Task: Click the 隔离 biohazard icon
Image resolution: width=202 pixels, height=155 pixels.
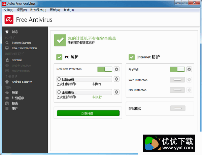Action: click(7, 92)
